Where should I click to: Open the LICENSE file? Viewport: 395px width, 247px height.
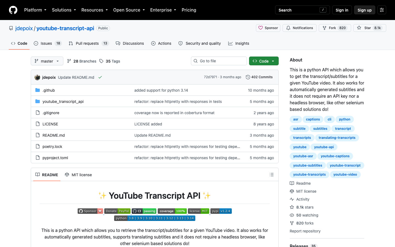pos(50,124)
